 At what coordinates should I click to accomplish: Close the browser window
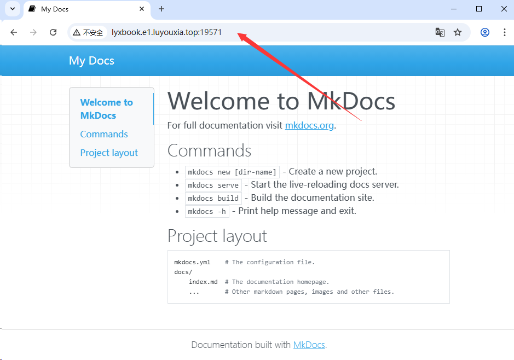(504, 9)
